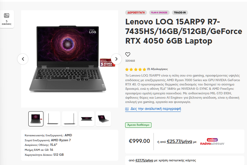The width and height of the screenshot is (247, 165).
Task: Select the fourth closed-lid thumbnail
Action: point(87,119)
